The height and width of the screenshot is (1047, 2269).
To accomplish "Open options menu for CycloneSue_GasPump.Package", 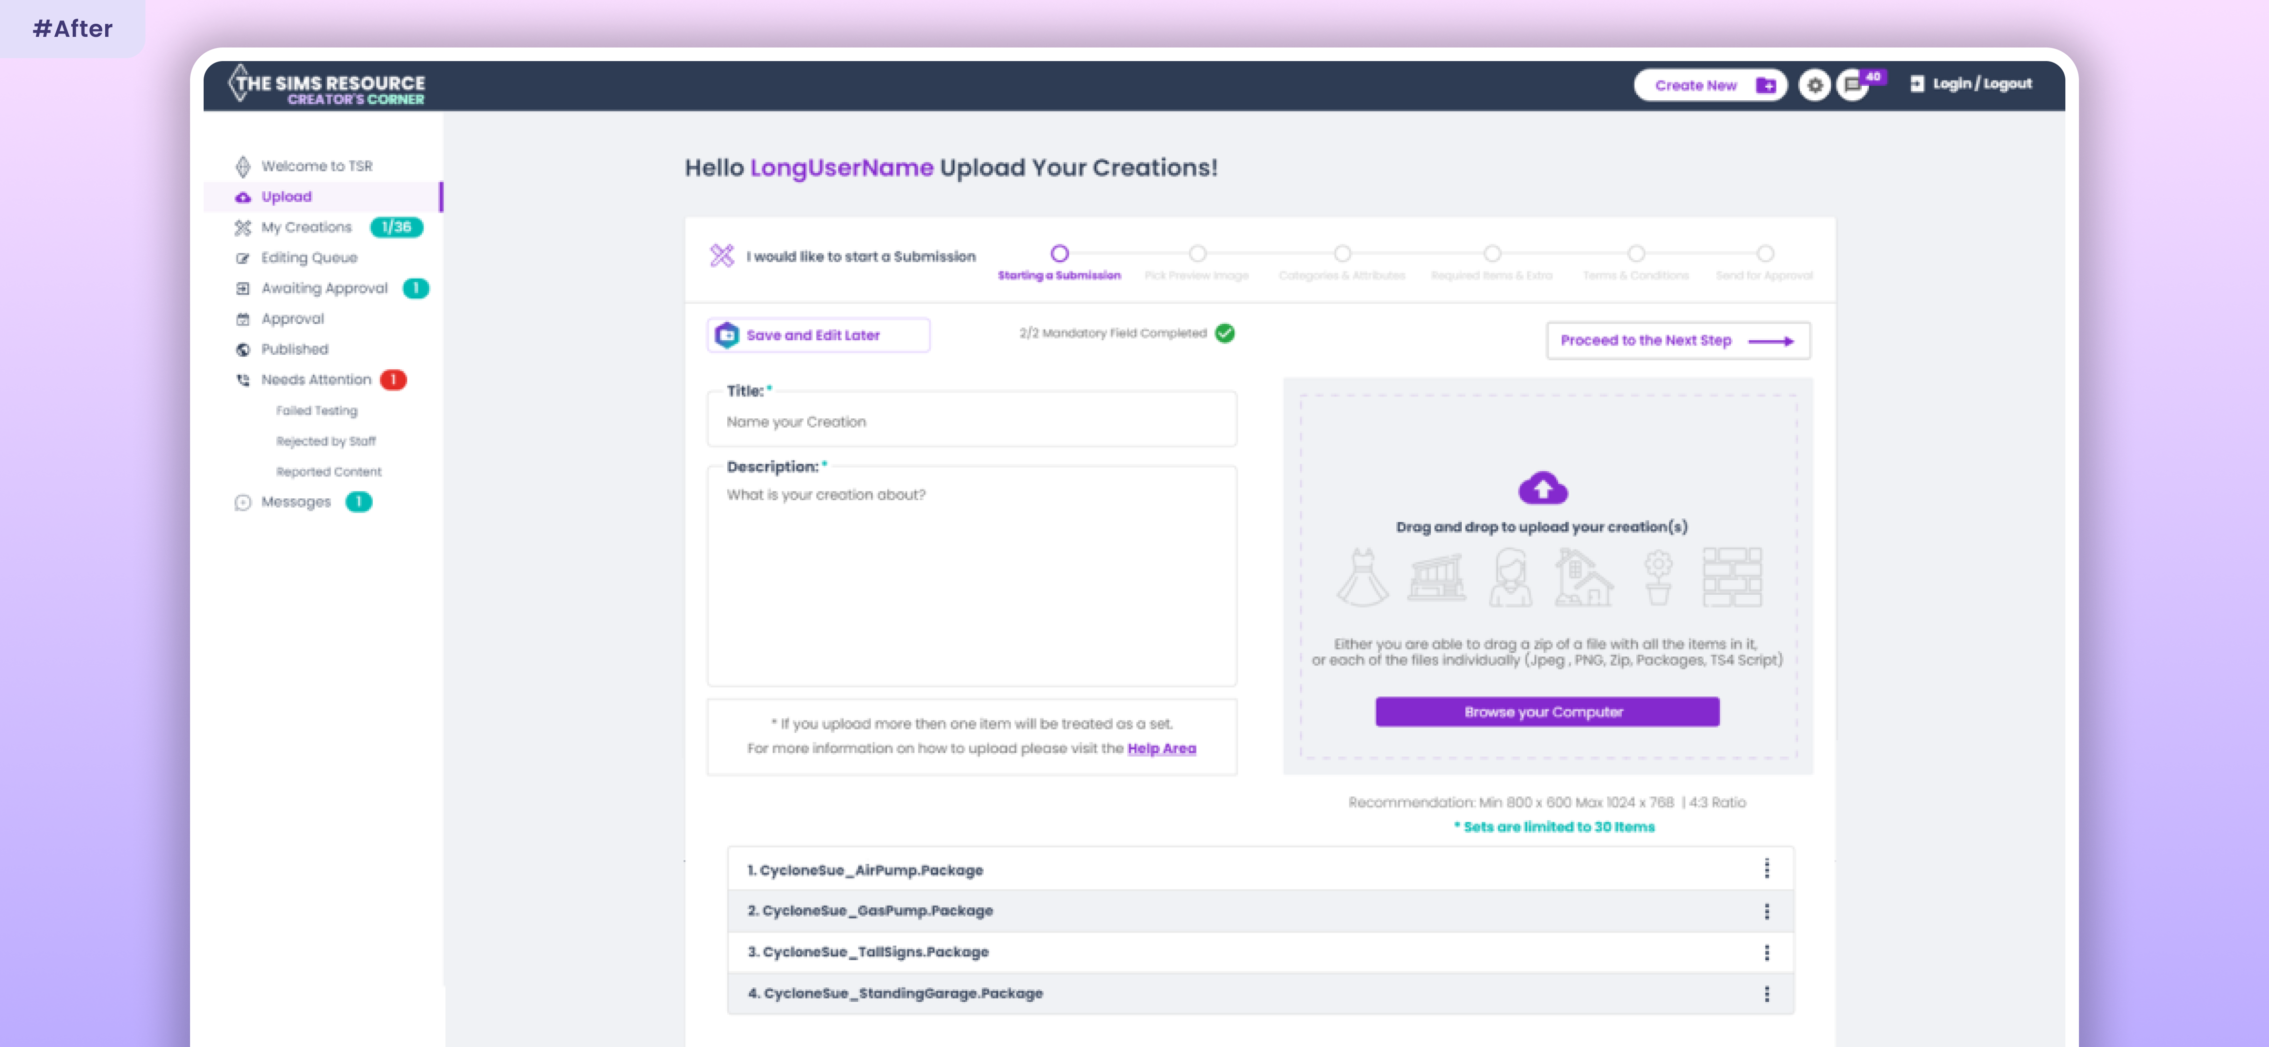I will (x=1766, y=910).
